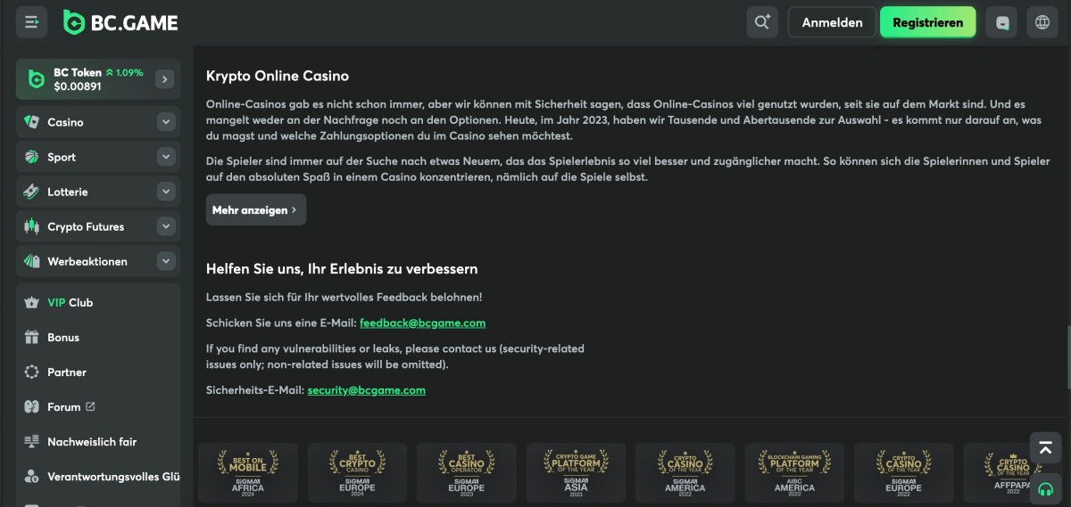Click the Bonus gift icon
Viewport: 1071px width, 507px height.
pos(32,338)
